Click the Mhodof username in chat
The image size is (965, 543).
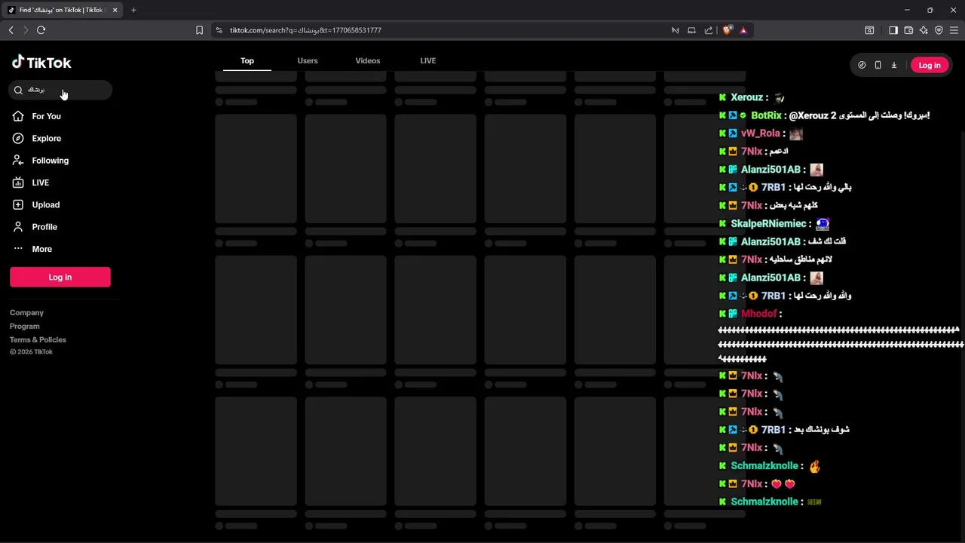tap(758, 314)
